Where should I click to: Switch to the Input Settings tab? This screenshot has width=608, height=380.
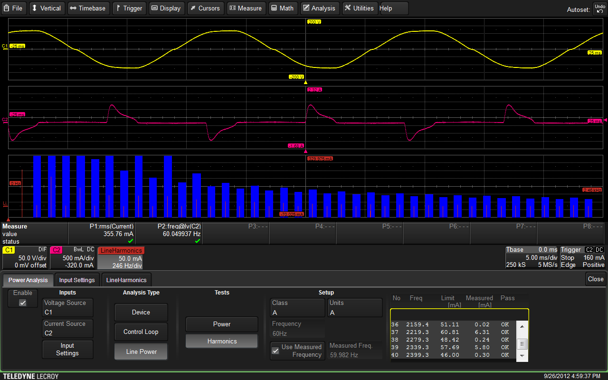77,280
